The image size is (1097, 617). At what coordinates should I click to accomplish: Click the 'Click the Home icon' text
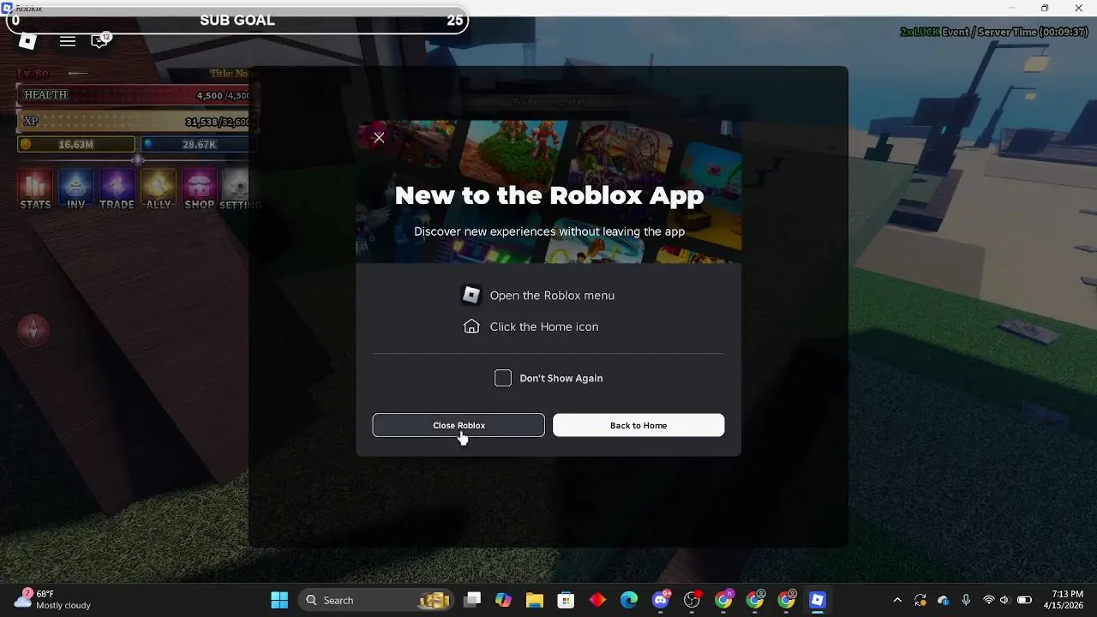point(544,326)
